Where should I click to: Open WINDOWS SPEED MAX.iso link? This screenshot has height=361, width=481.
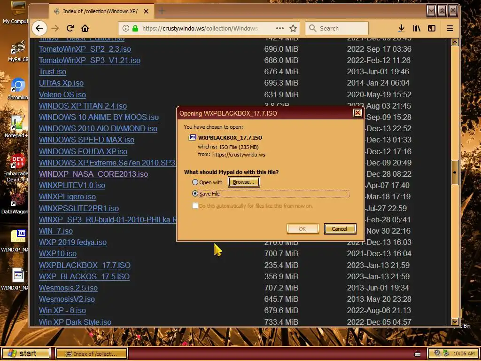tap(86, 140)
